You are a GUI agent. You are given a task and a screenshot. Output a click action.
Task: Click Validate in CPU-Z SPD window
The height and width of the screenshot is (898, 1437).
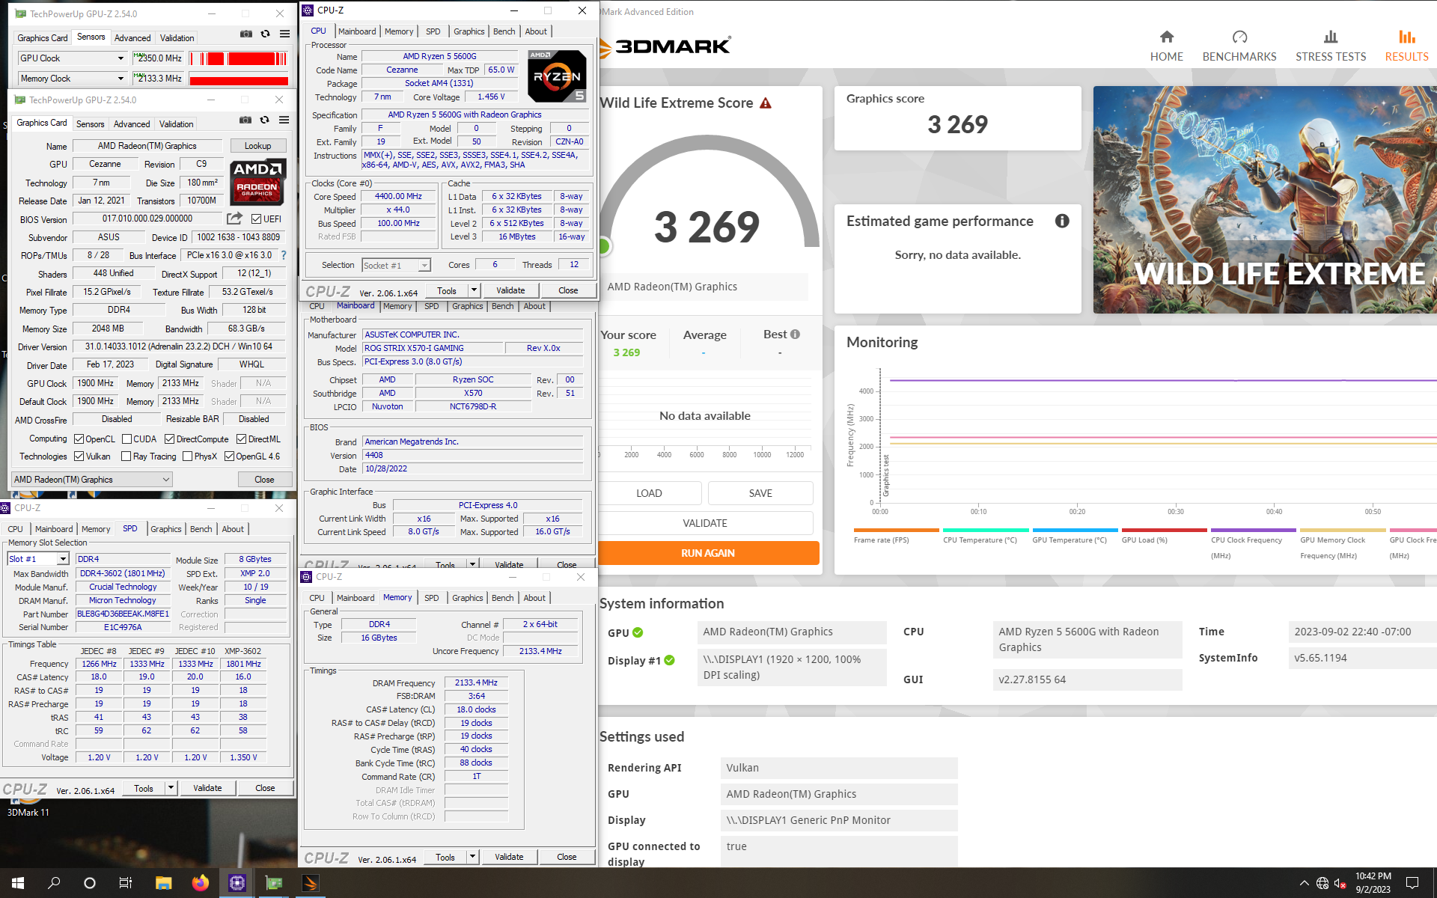(x=207, y=788)
